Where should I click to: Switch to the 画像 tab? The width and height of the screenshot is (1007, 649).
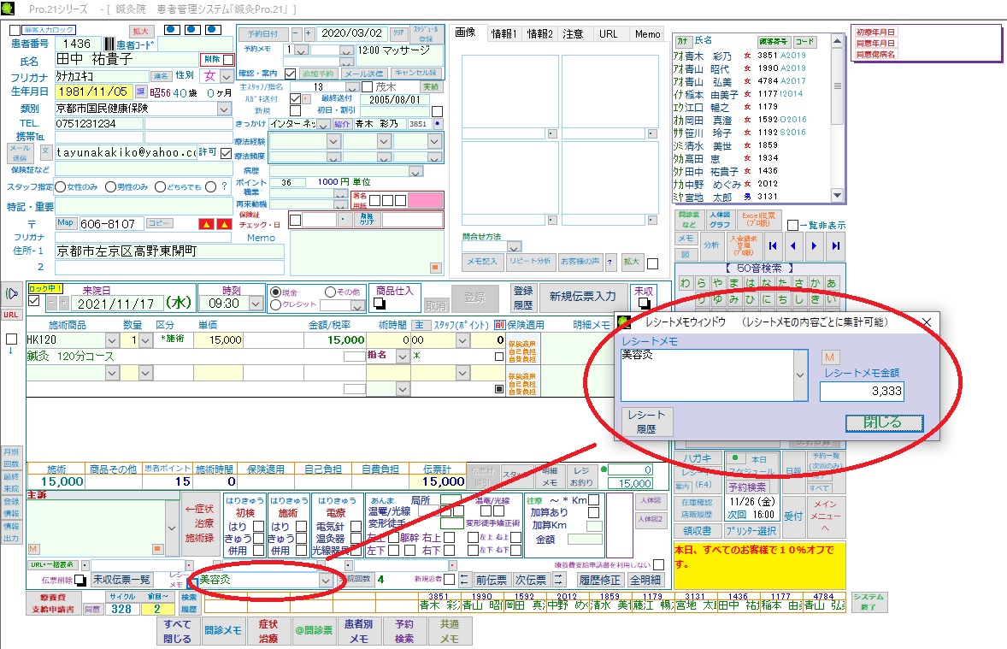point(466,32)
